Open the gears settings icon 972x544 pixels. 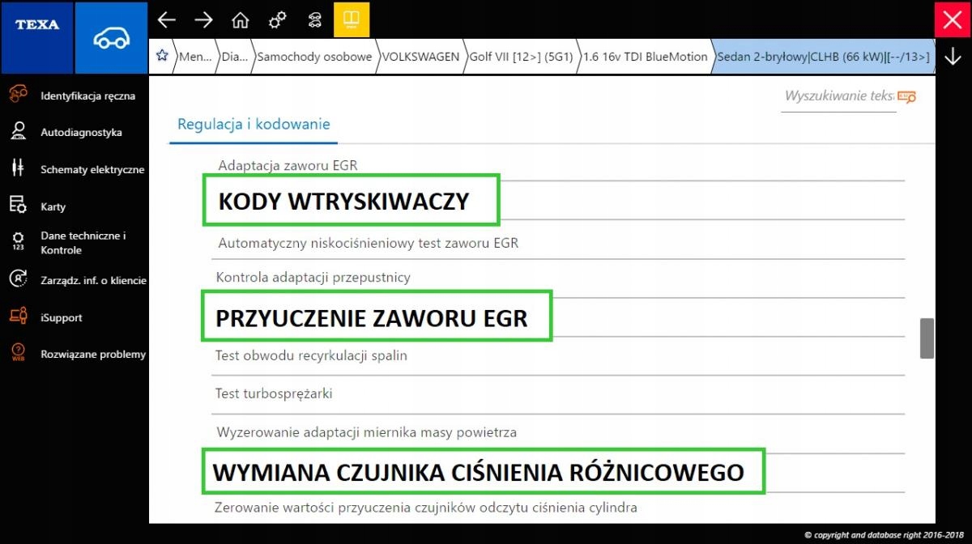277,19
